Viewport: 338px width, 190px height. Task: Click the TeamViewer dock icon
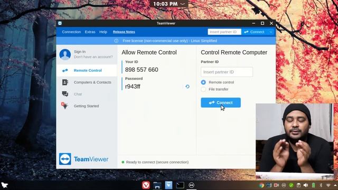point(191,185)
